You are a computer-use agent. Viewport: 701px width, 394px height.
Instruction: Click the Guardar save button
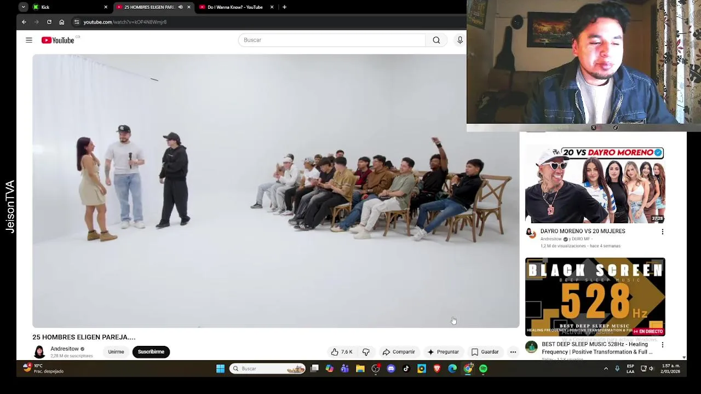(485, 352)
